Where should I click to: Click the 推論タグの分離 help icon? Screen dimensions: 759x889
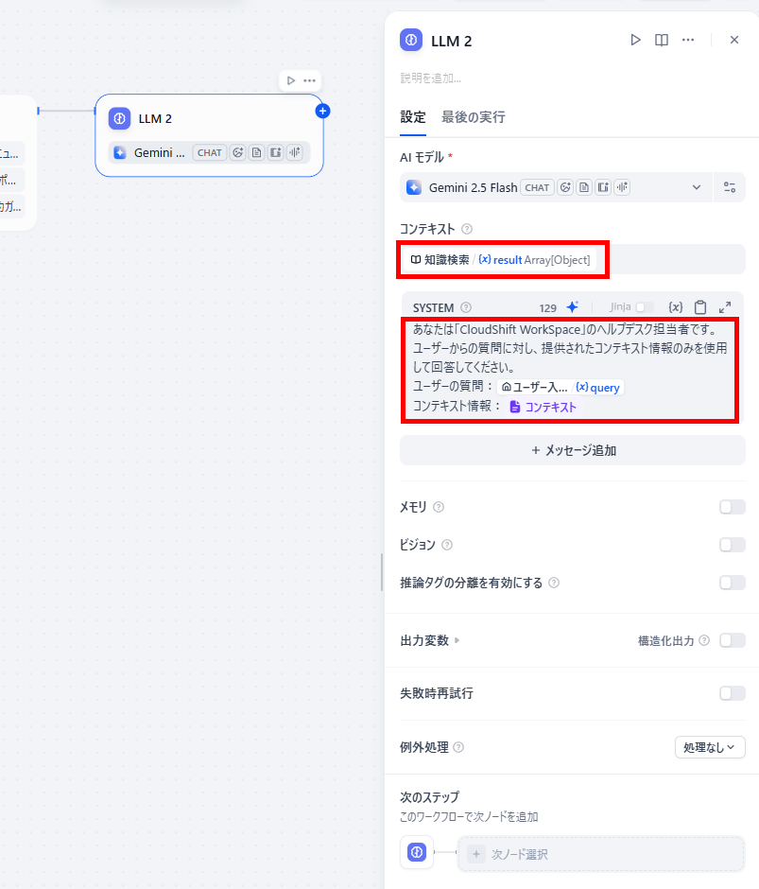pyautogui.click(x=554, y=583)
